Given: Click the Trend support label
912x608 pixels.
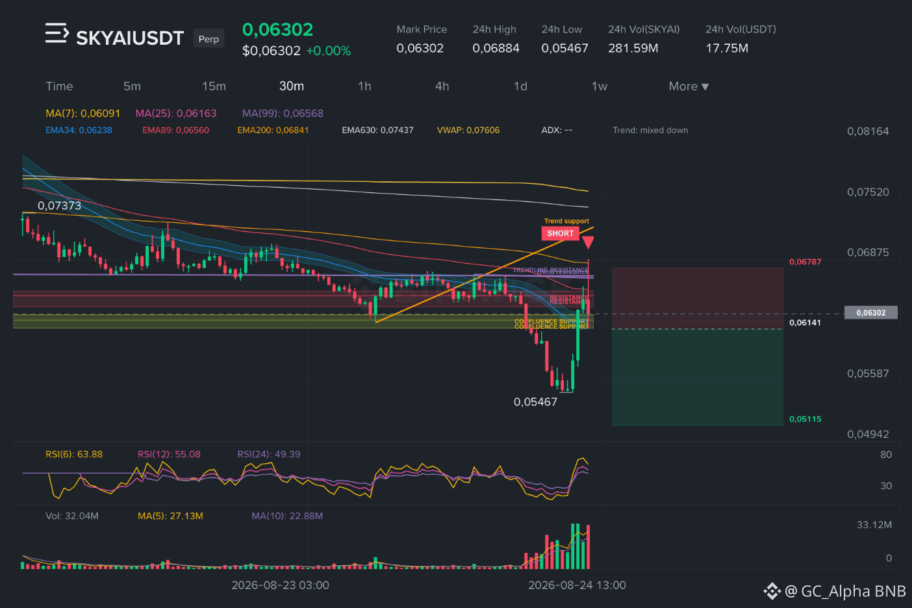Looking at the screenshot, I should (x=566, y=221).
